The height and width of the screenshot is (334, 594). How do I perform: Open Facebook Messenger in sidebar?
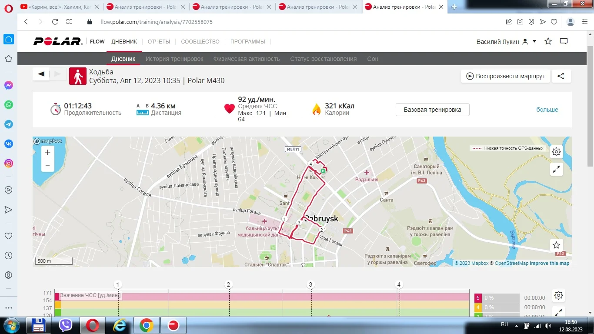click(x=8, y=86)
